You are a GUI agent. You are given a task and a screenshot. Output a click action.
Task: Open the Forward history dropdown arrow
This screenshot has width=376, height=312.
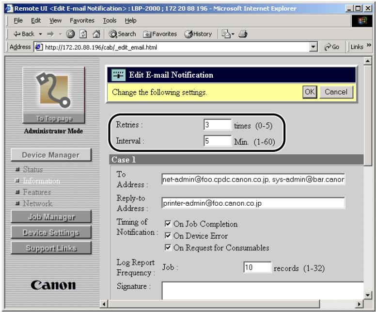point(60,34)
